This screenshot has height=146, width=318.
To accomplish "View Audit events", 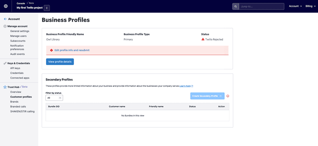I will pyautogui.click(x=17, y=54).
